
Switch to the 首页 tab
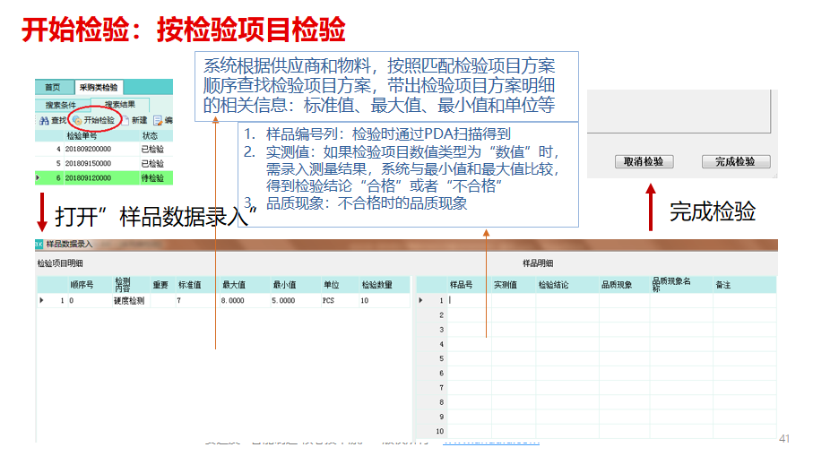(x=53, y=87)
